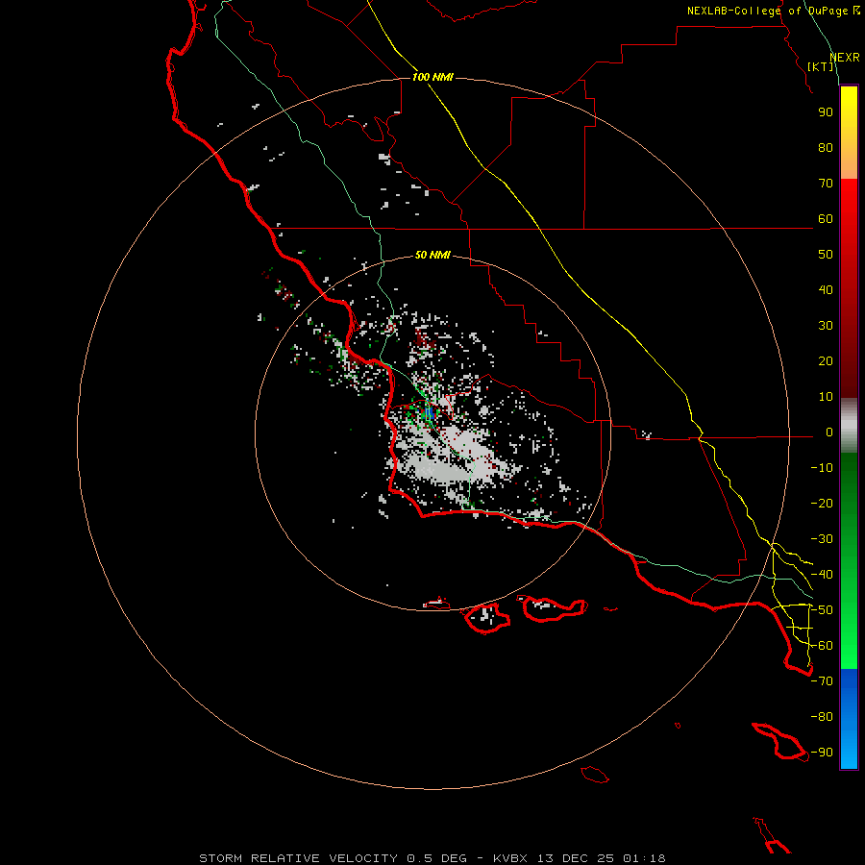Viewport: 865px width, 865px height.
Task: Click the NEXLAB-College of DuPage credit text
Action: [x=774, y=11]
